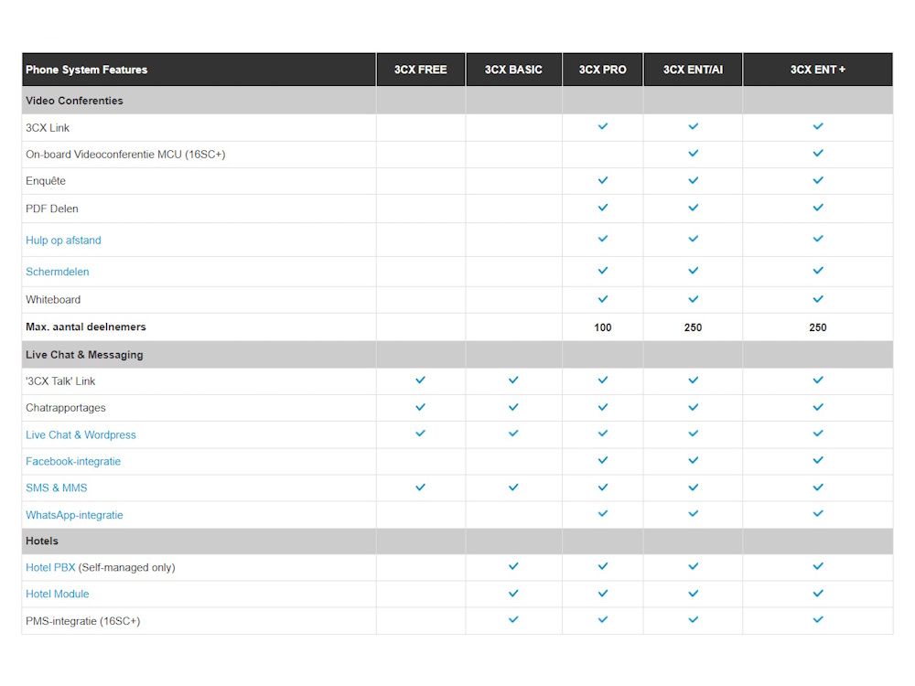Click the Chatrapportages checkmark under 3CX BASIC
The width and height of the screenshot is (915, 686).
click(513, 407)
